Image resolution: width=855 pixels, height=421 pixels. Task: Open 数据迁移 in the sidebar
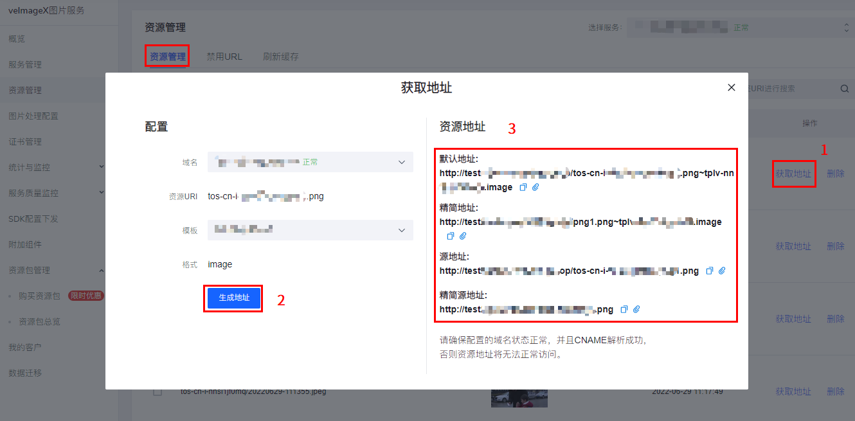click(25, 373)
